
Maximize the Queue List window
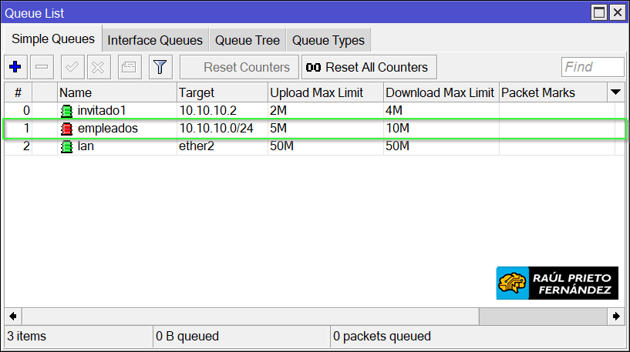[x=599, y=12]
